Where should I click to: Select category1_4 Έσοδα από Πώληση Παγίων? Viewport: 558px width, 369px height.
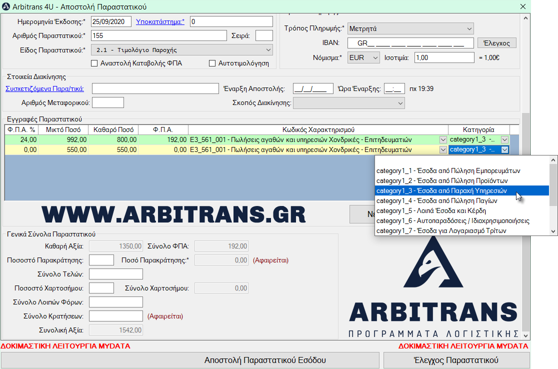point(462,200)
